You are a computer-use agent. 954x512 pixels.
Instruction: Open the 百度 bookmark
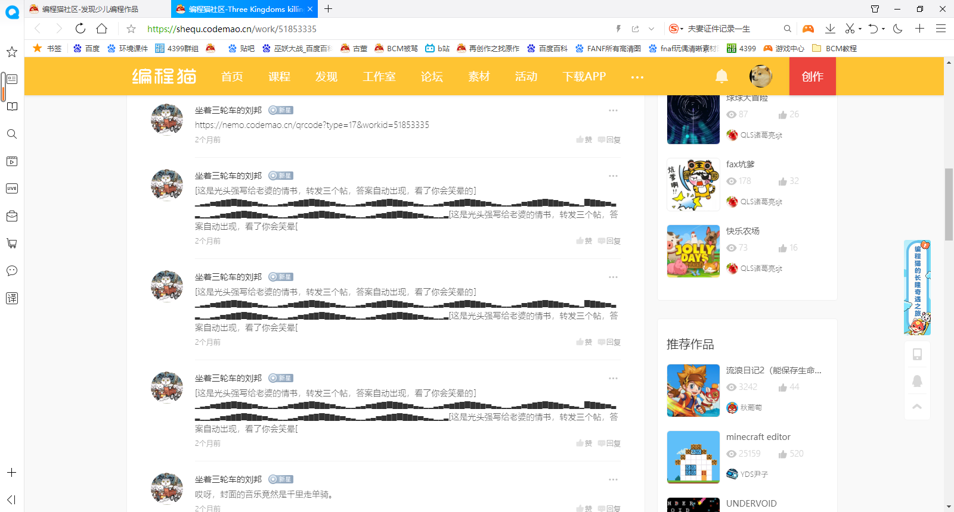coord(86,48)
